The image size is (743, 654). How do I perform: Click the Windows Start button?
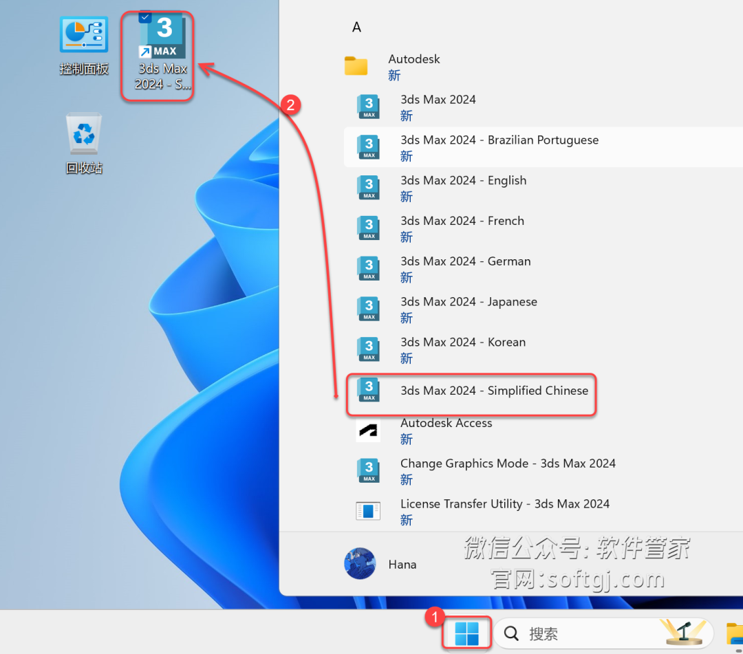(x=466, y=633)
